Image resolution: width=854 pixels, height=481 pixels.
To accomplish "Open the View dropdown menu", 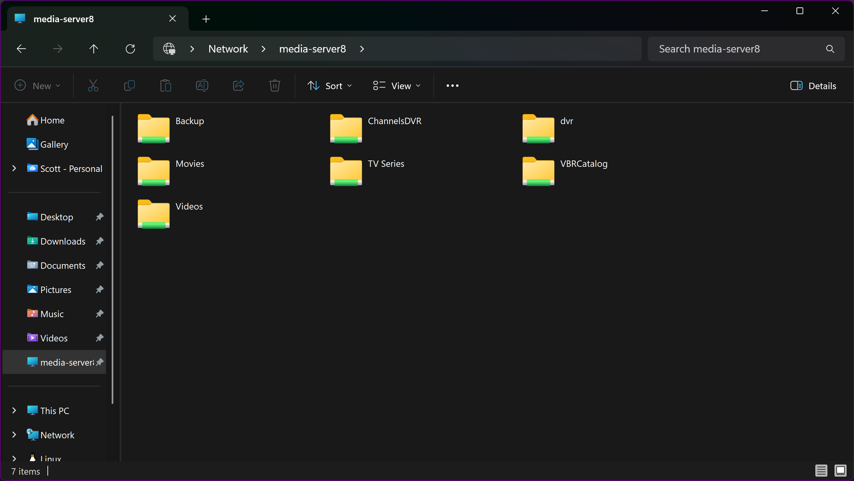I will (x=397, y=86).
